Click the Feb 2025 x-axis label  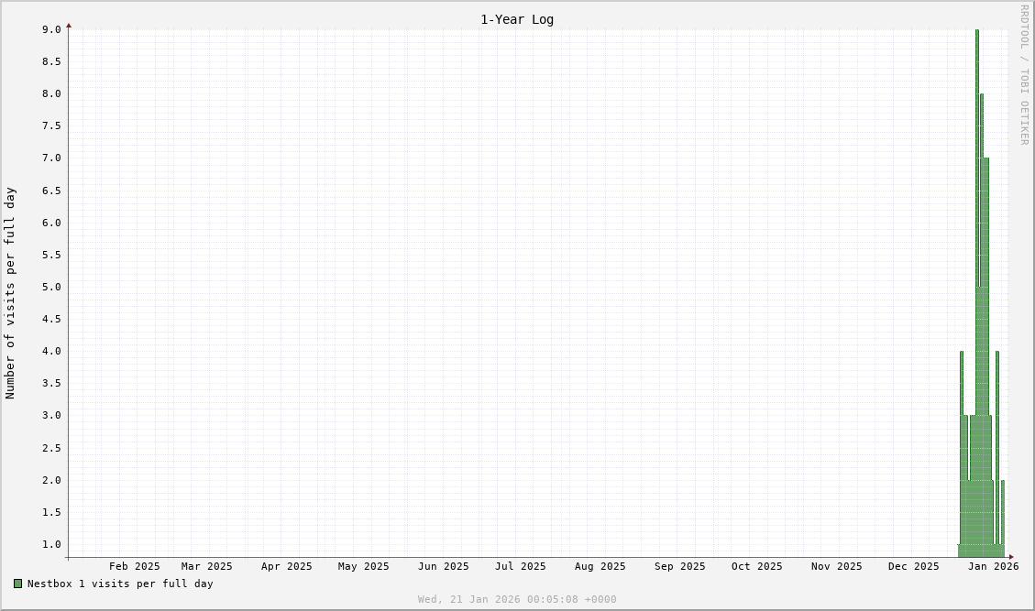click(134, 566)
